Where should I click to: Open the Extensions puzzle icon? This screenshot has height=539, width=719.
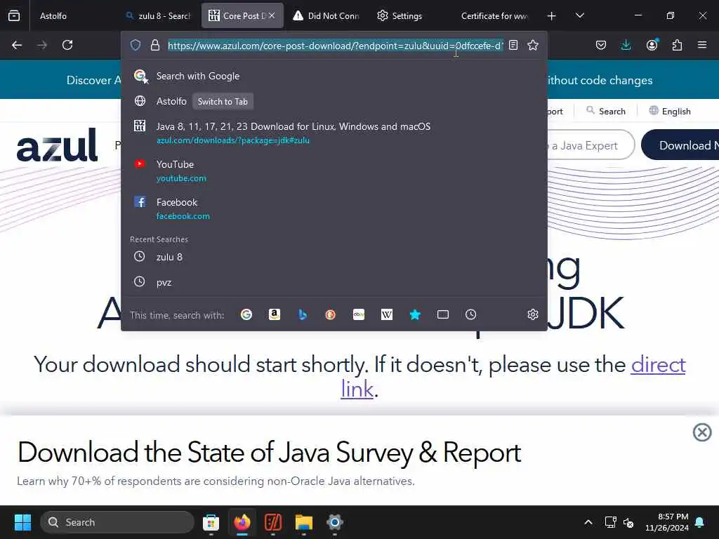(677, 45)
